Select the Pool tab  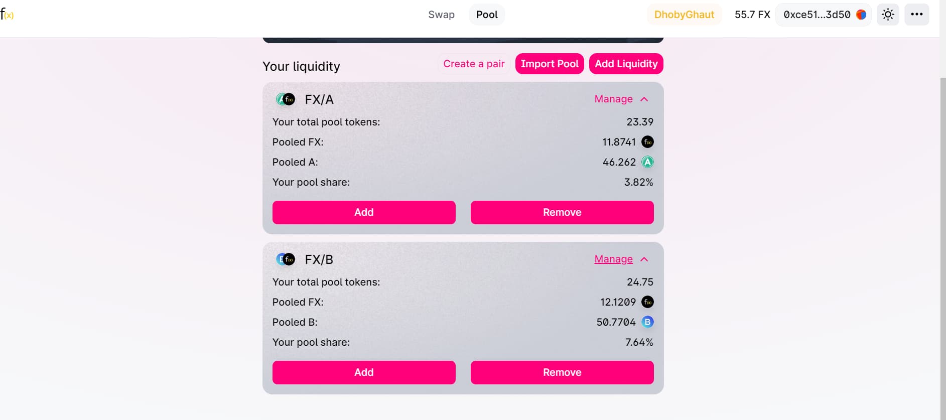[x=487, y=15]
